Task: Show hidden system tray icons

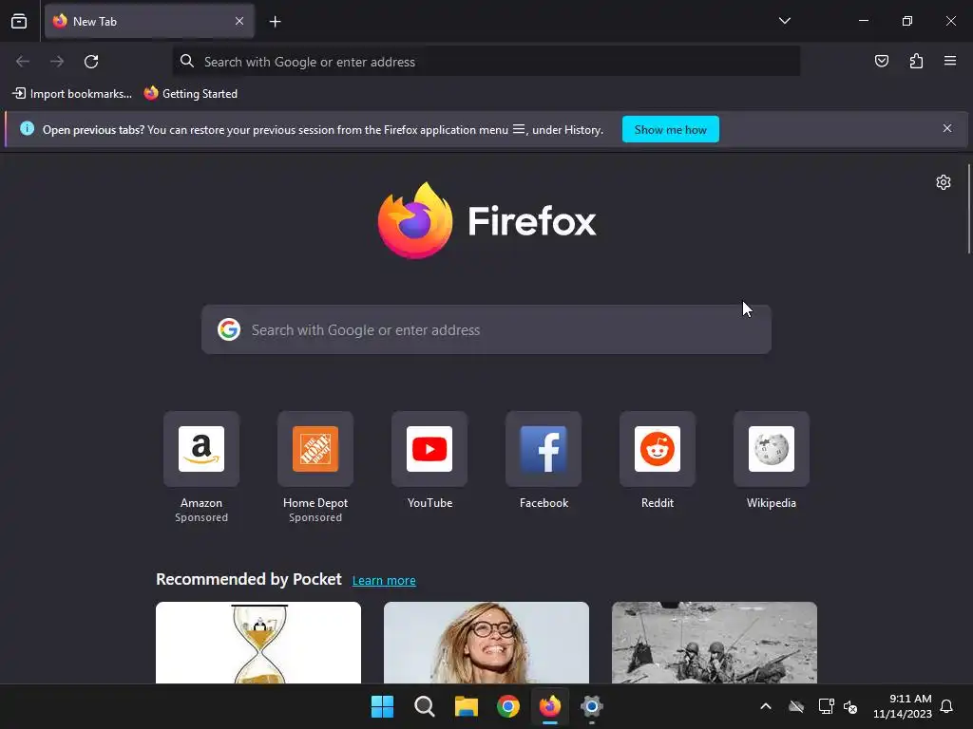Action: click(766, 706)
